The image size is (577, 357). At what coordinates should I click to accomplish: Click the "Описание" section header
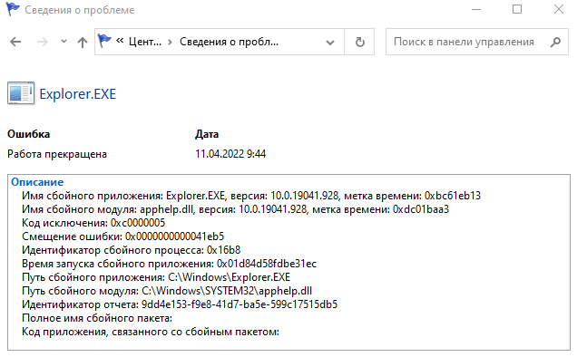37,182
